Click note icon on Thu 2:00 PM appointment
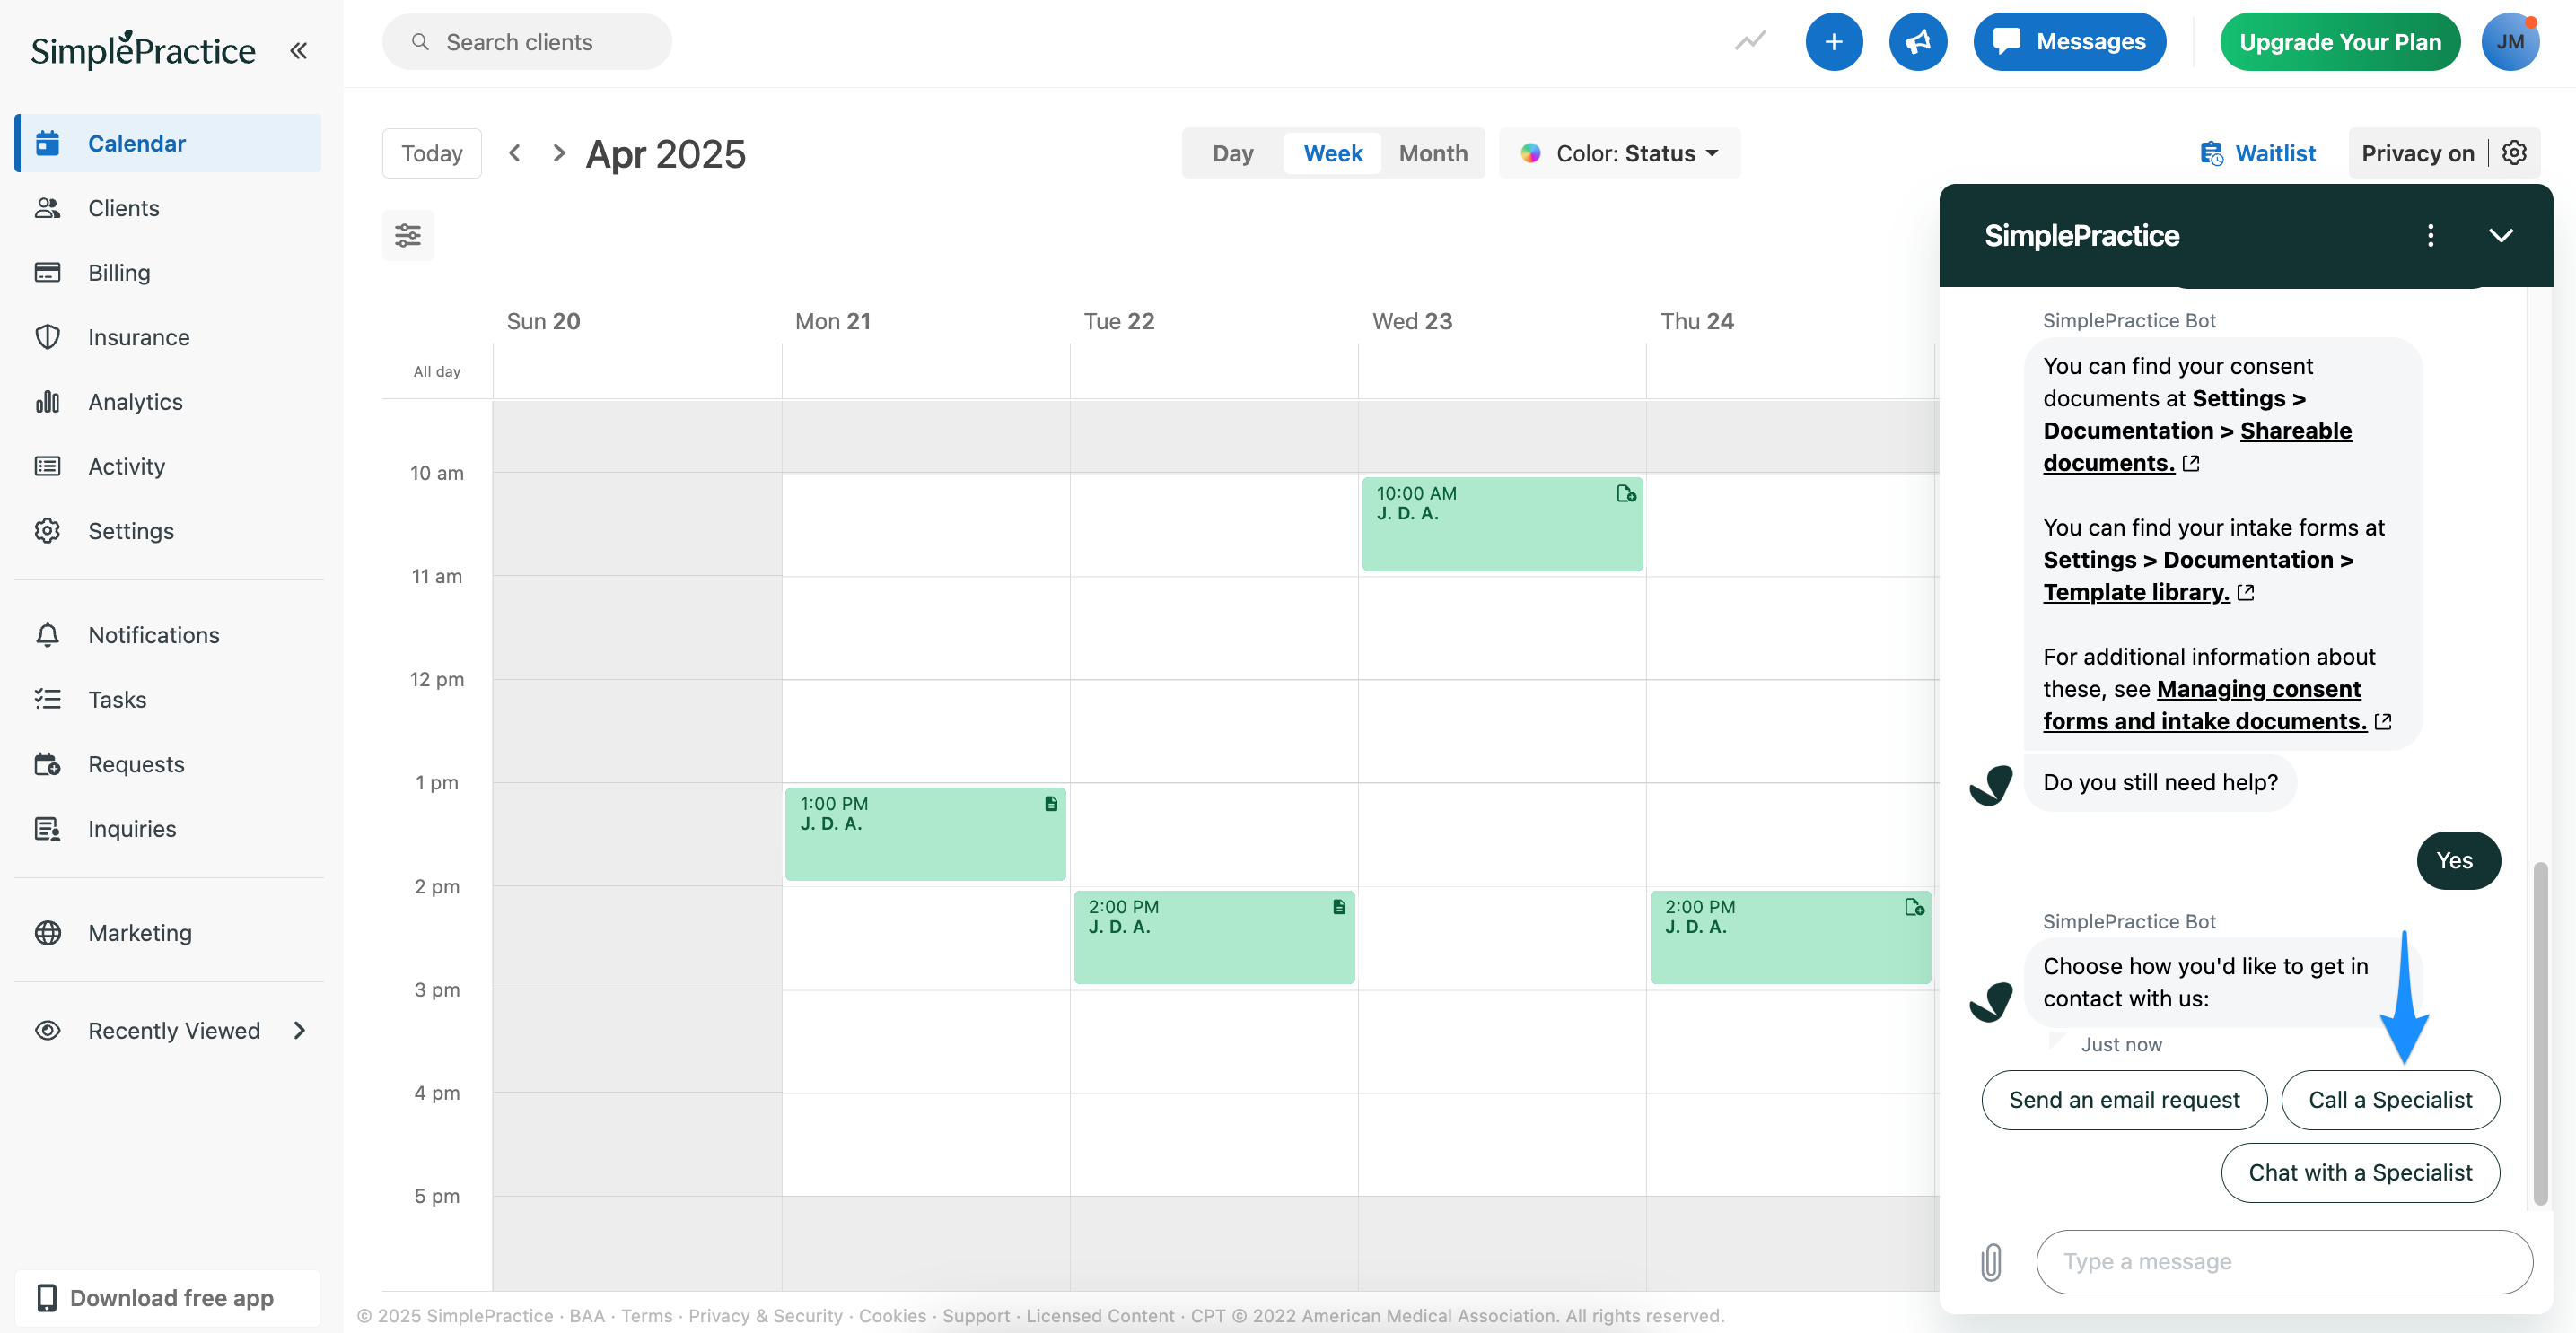The image size is (2576, 1333). [1914, 906]
